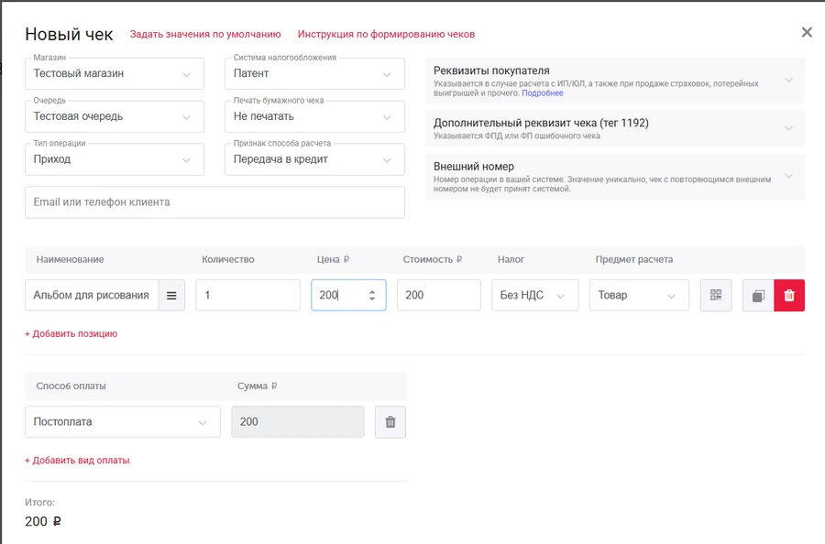Delete the item row with red trash button
The height and width of the screenshot is (544, 825).
[789, 296]
